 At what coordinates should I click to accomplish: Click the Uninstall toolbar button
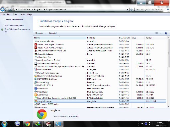coord(53,33)
